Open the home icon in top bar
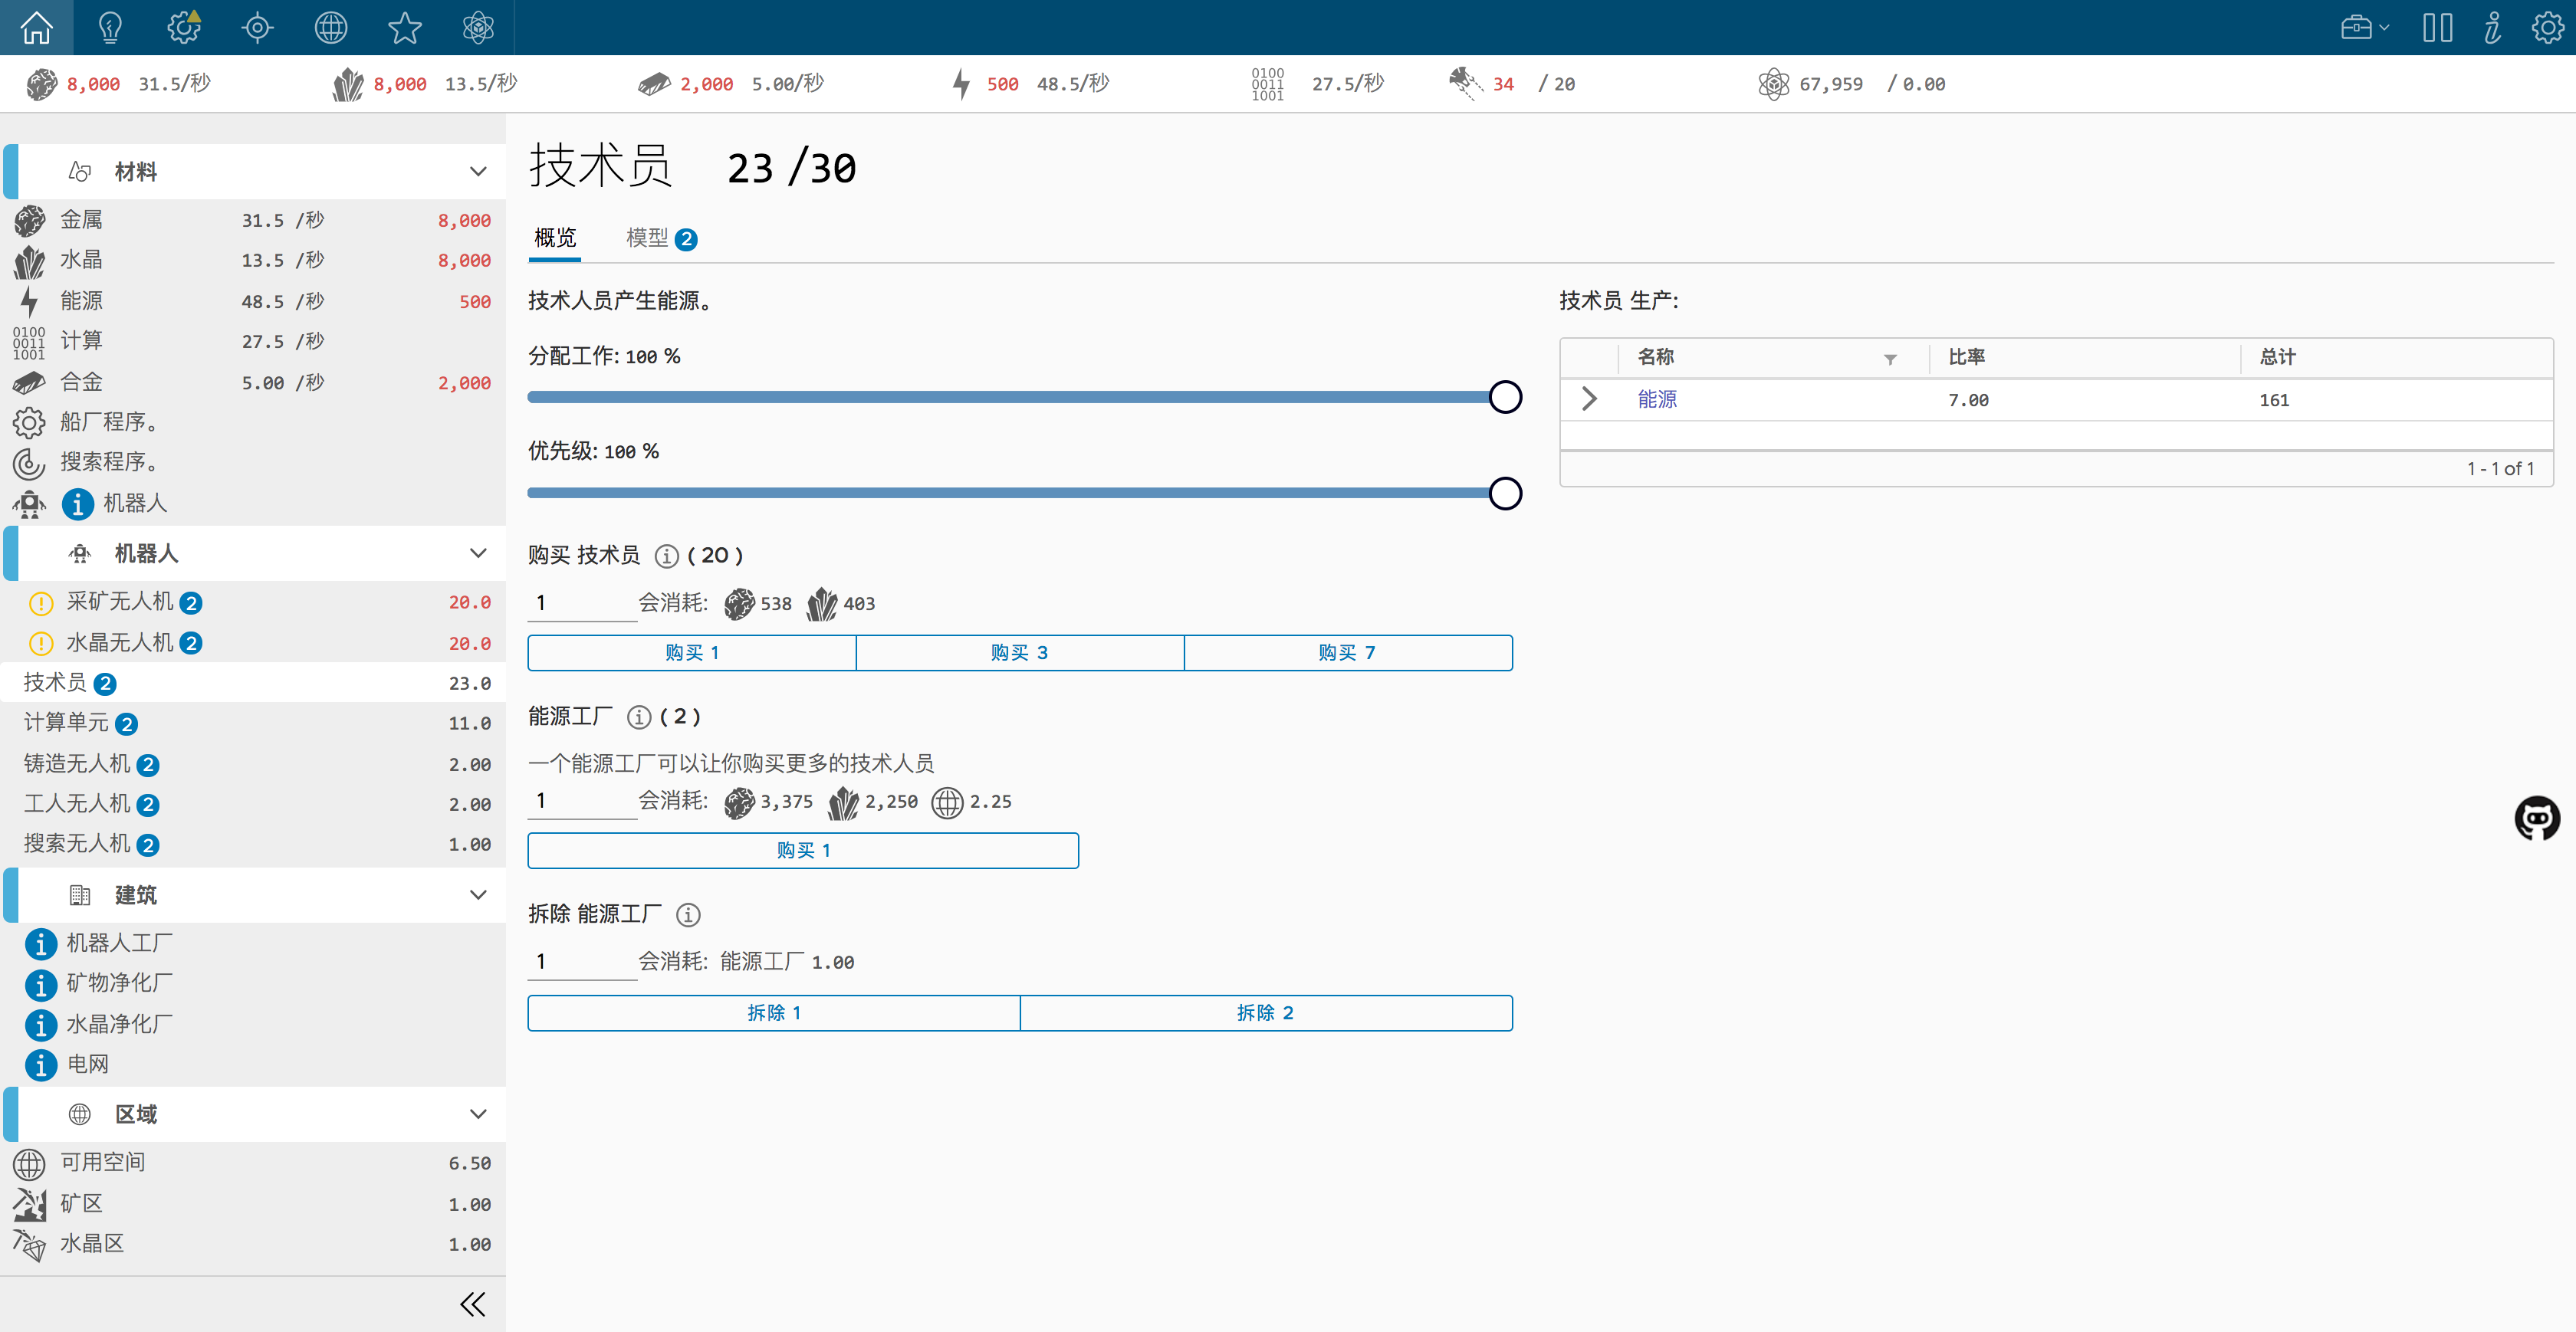 coord(37,27)
